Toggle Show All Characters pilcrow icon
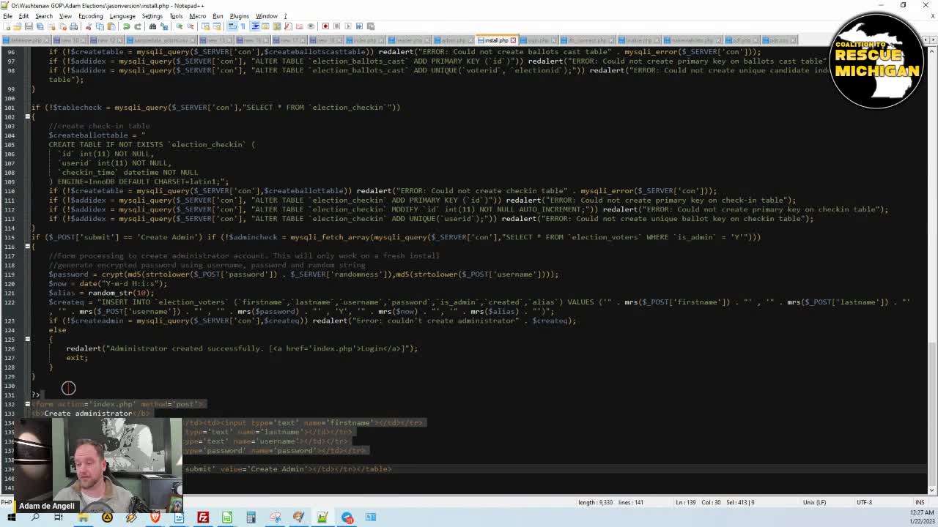Screen dimensions: 938x527 pyautogui.click(x=243, y=26)
